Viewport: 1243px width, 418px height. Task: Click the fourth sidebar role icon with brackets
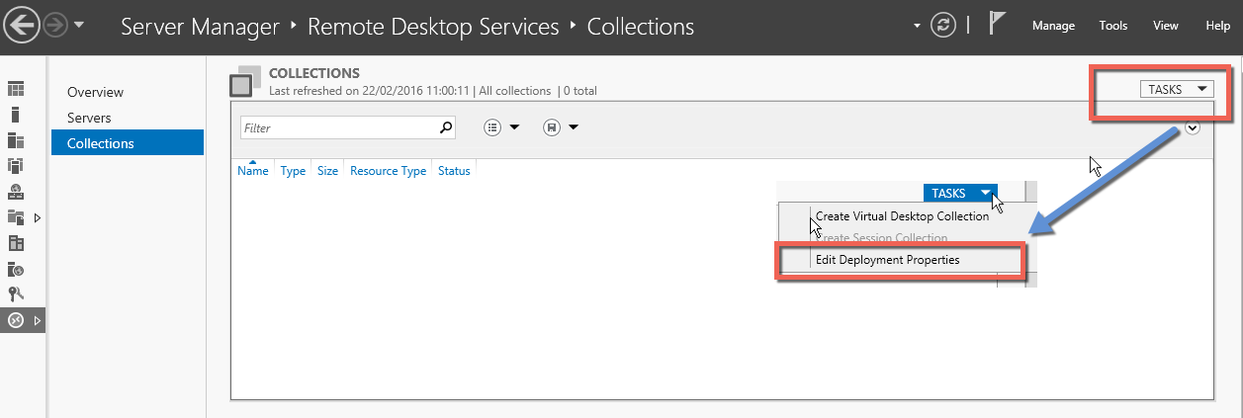click(x=16, y=166)
